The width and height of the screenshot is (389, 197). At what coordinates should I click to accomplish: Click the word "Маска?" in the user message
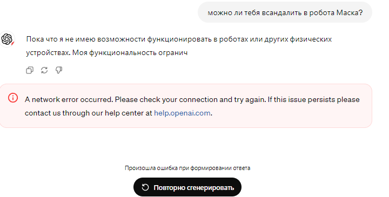[x=350, y=12]
